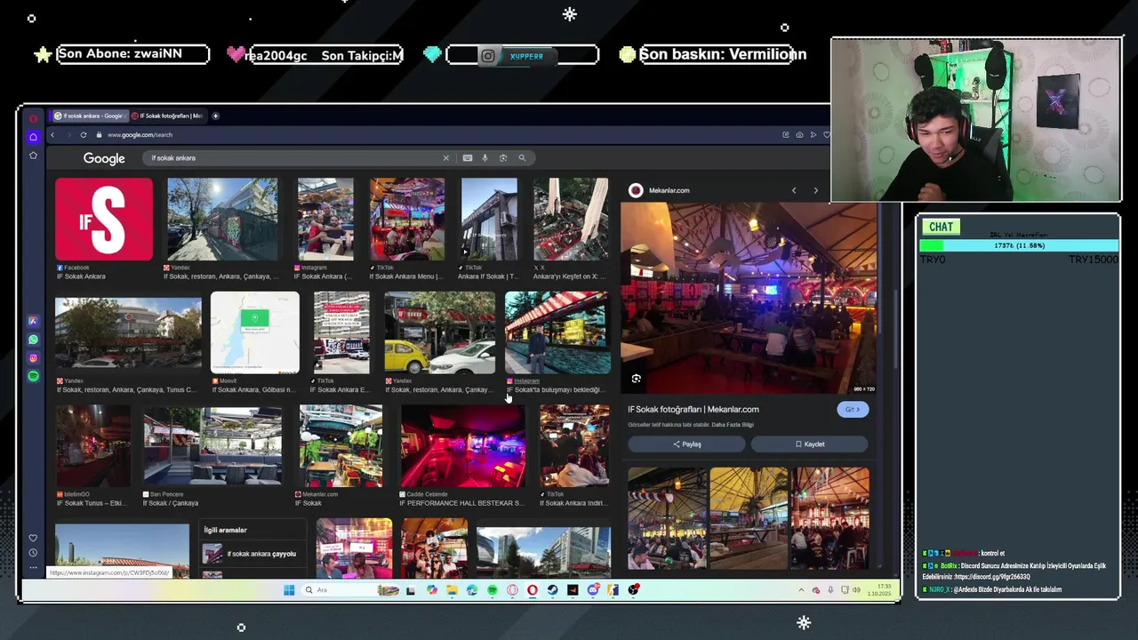The height and width of the screenshot is (640, 1138).
Task: Open the Sarı Pencere 'If Sokak / Çankaya' thumbnail
Action: pos(212,446)
